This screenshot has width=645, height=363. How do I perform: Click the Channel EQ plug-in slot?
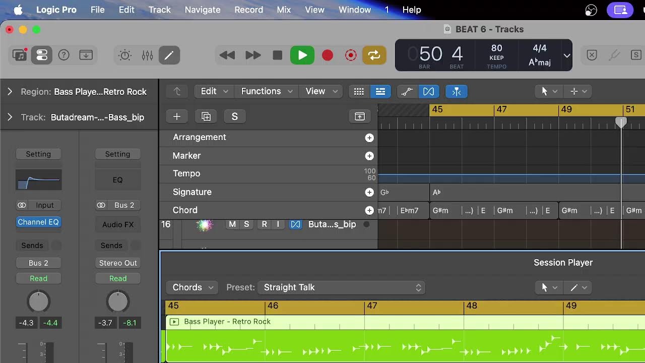tap(38, 222)
